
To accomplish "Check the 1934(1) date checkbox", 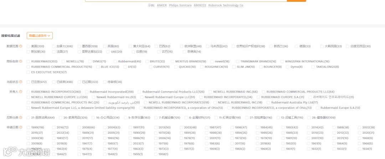I will click(x=360, y=149).
